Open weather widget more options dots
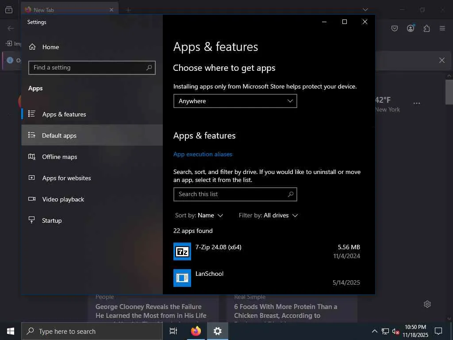 (x=417, y=103)
